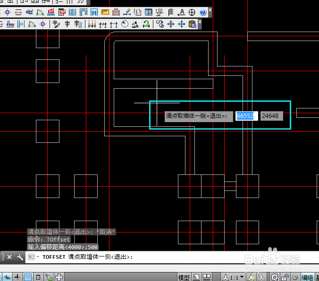
Task: Open command line customize wrench
Action: (20, 257)
